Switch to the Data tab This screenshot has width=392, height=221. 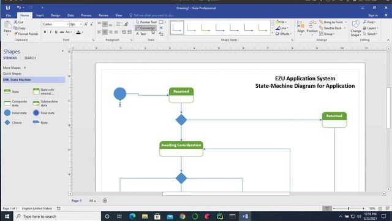coord(70,15)
